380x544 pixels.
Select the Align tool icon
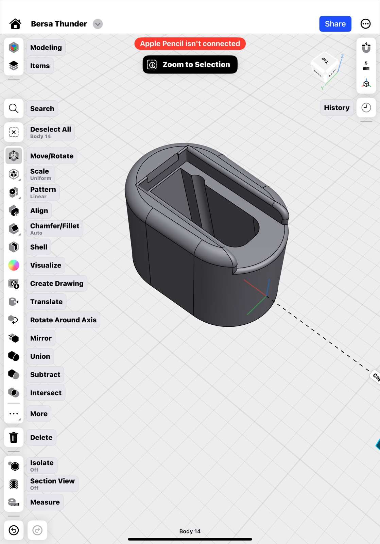tap(14, 211)
